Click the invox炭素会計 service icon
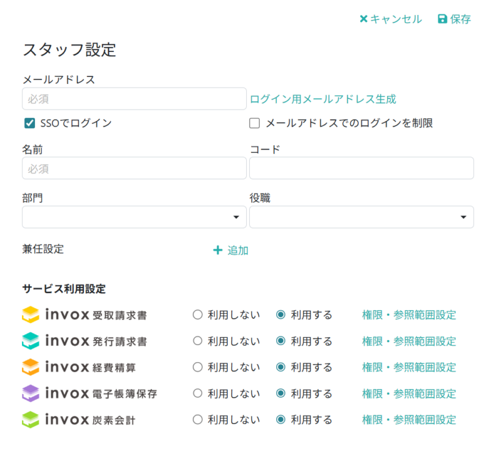 click(x=29, y=420)
